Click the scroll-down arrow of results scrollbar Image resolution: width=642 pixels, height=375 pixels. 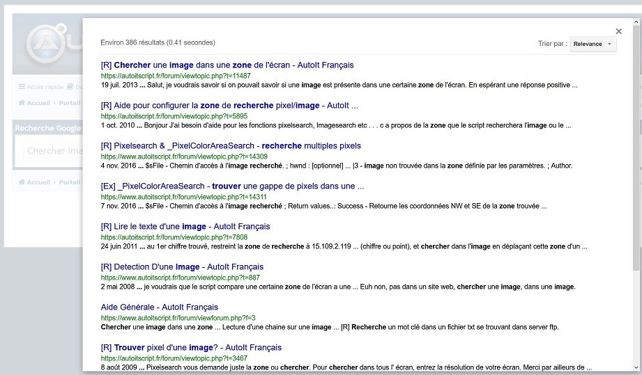635,367
